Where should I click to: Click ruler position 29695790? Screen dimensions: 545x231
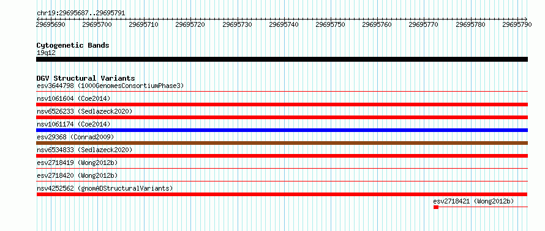(x=517, y=24)
